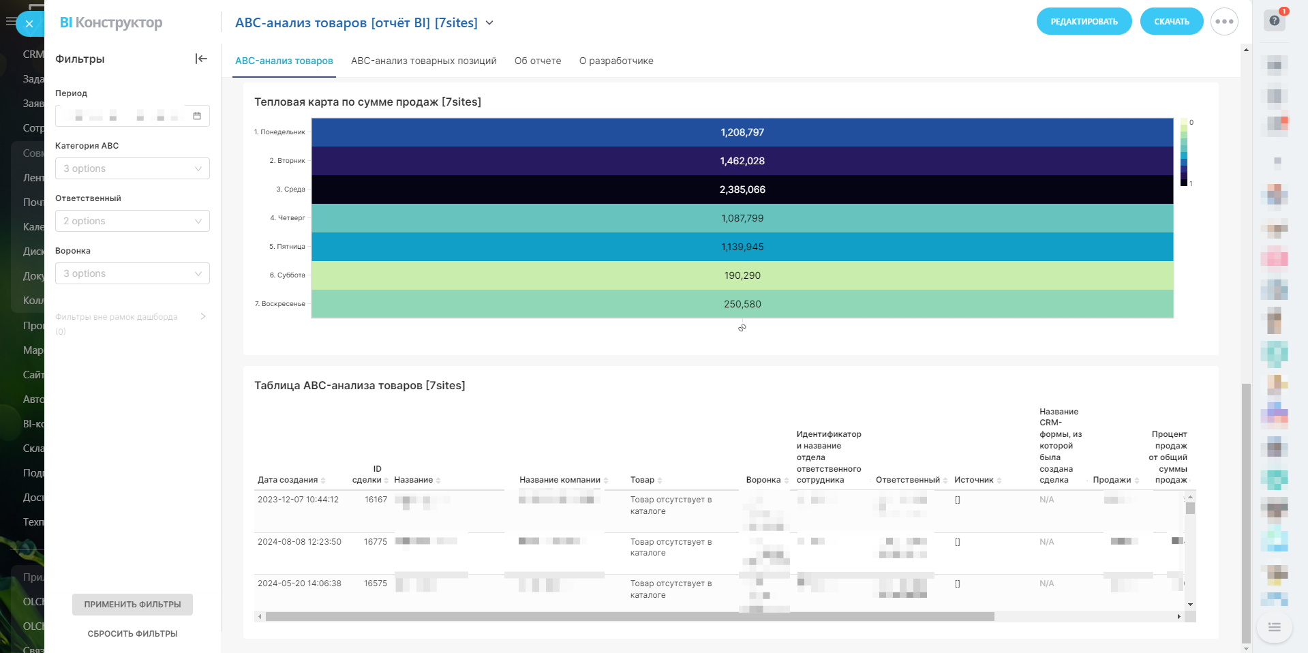The image size is (1308, 653).
Task: Click the РЕДАКТИРОВАТЬ button
Action: pyautogui.click(x=1084, y=22)
